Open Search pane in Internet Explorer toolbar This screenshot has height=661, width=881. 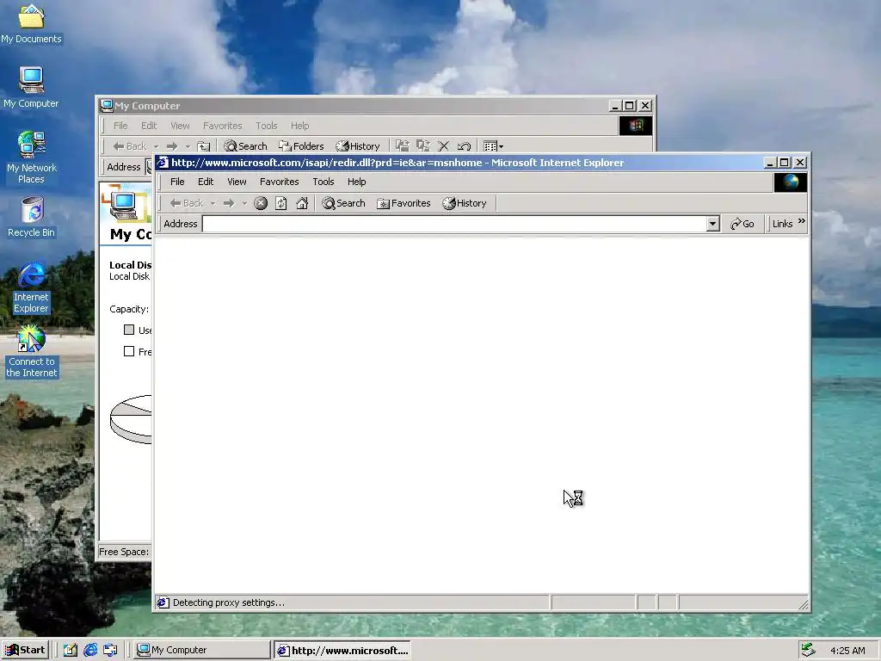343,203
